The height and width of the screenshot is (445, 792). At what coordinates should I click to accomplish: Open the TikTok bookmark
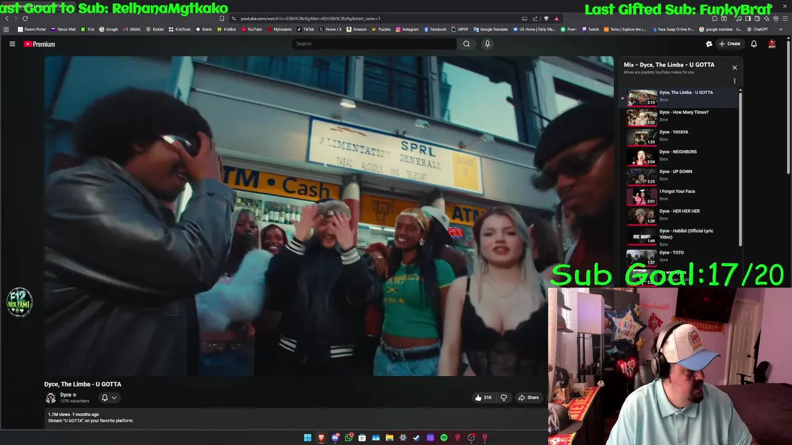305,29
